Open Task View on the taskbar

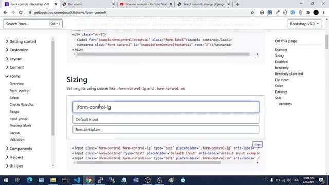coord(17,180)
